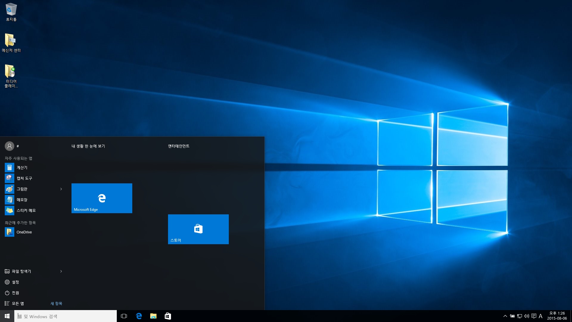The image size is (572, 322).
Task: Open File Explorer from the taskbar
Action: point(153,316)
